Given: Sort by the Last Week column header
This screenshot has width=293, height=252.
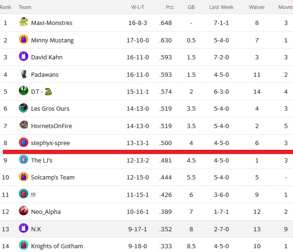Looking at the screenshot, I should click(x=221, y=7).
